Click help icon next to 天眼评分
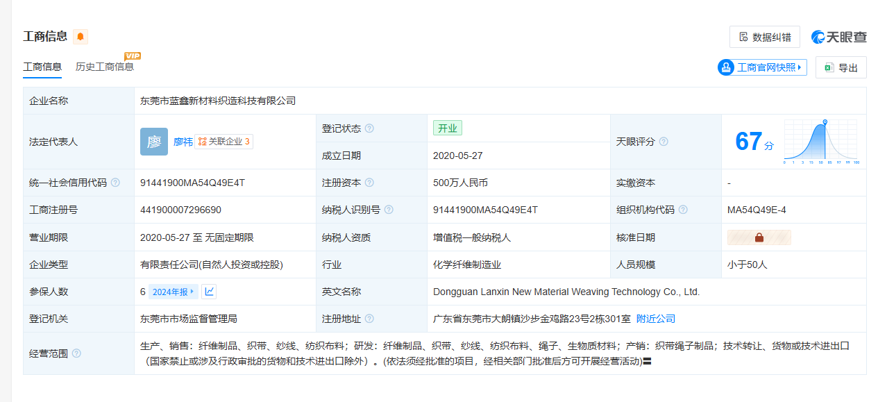878x402 pixels. pyautogui.click(x=664, y=142)
